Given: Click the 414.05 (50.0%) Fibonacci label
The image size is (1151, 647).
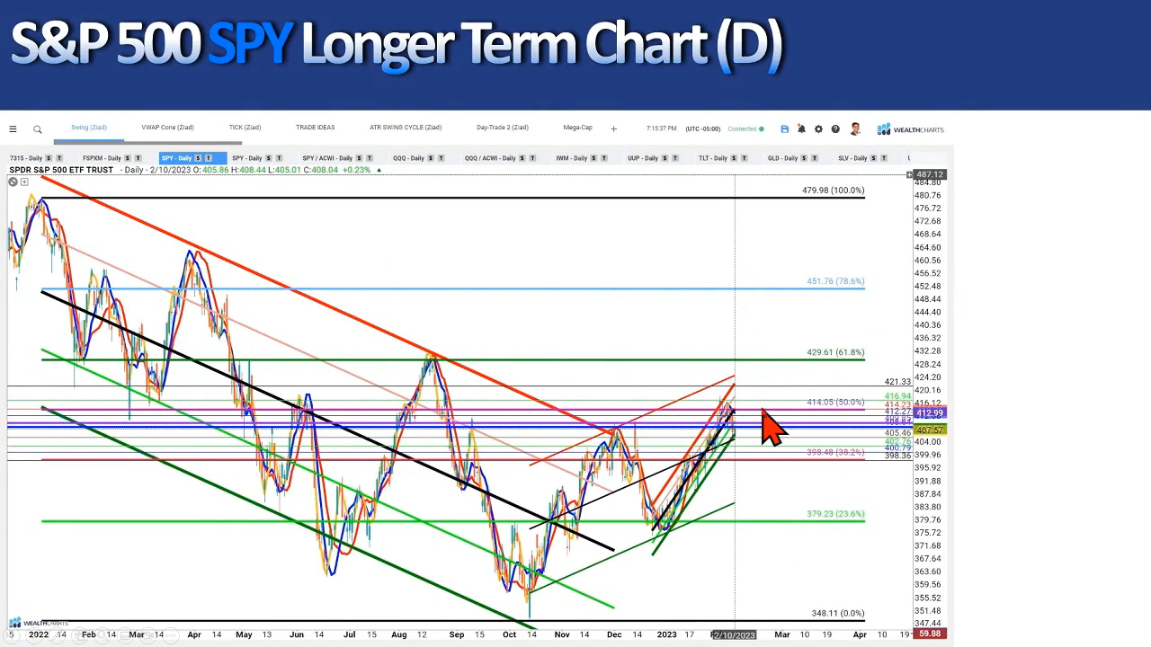Looking at the screenshot, I should tap(835, 403).
